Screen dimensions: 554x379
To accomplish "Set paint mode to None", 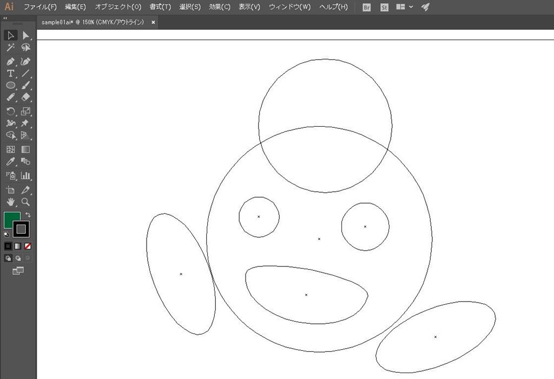I will coord(28,246).
